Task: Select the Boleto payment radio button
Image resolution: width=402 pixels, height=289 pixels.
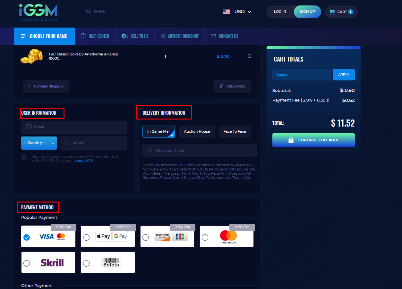Action: click(x=86, y=263)
